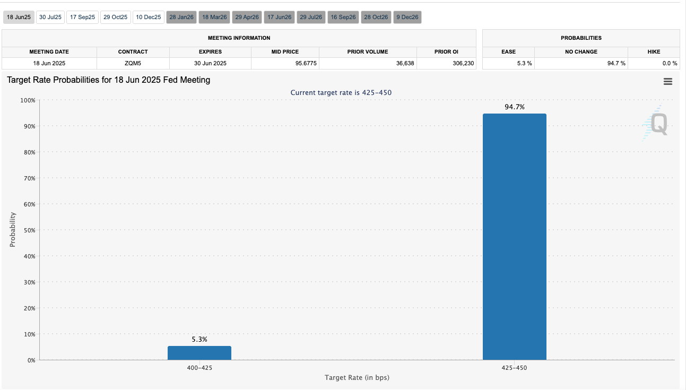Select the 29 Jul26 meeting tab
The image size is (686, 390).
[311, 18]
